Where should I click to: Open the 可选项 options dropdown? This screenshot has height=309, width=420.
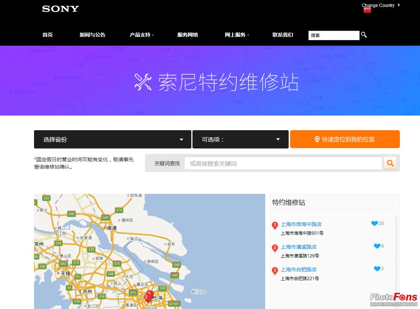click(240, 139)
